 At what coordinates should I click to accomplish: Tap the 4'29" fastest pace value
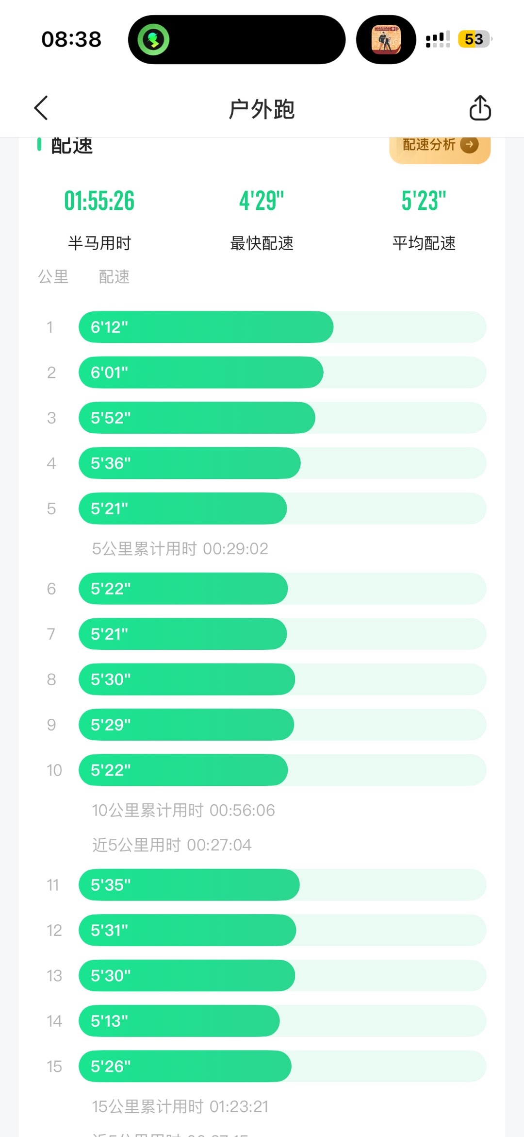[x=262, y=201]
